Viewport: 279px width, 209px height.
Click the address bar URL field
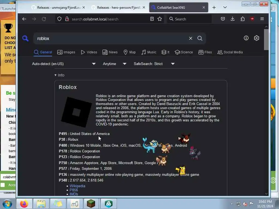110,19
